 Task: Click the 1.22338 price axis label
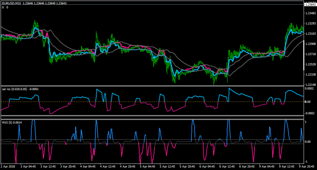(311, 75)
